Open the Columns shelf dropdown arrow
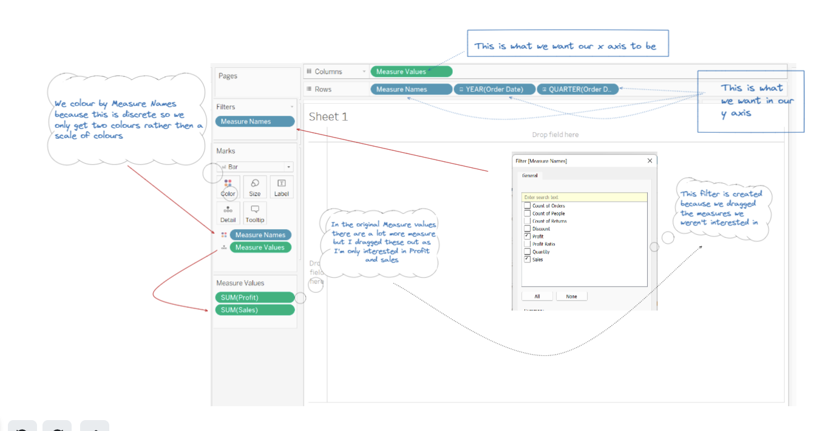This screenshot has width=814, height=431. click(364, 72)
